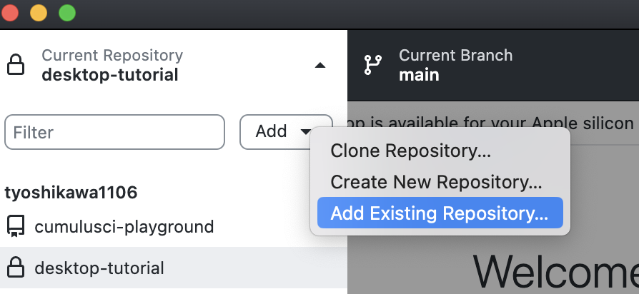Click the lock icon beside Current Repository
Viewport: 639px width, 294px height.
(x=15, y=66)
